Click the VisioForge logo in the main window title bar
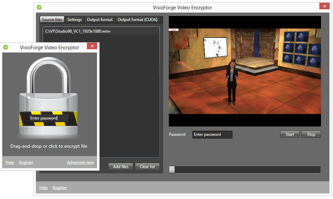The width and height of the screenshot is (333, 199). tap(39, 7)
